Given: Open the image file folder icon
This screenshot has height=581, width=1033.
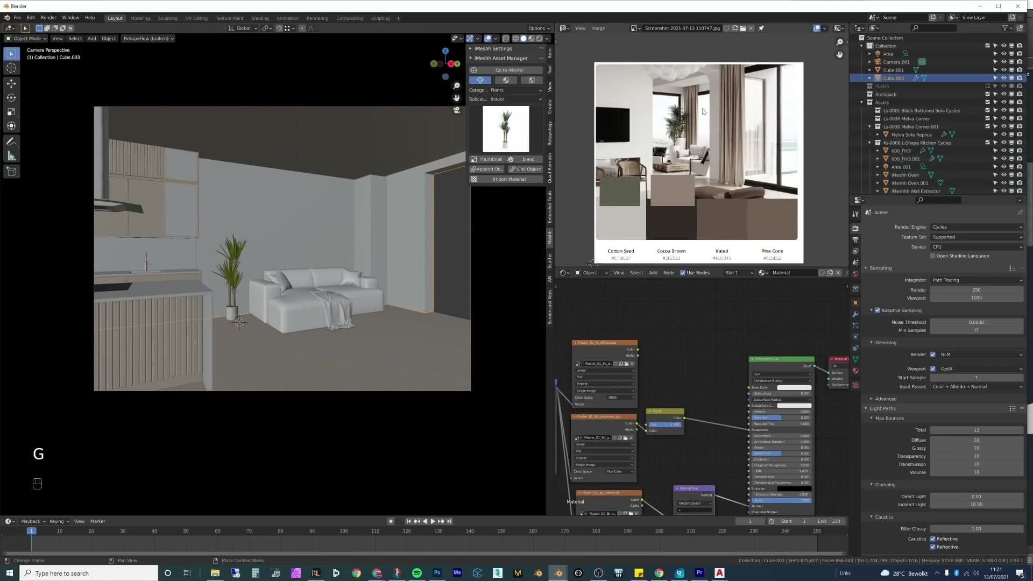Looking at the screenshot, I should [742, 29].
